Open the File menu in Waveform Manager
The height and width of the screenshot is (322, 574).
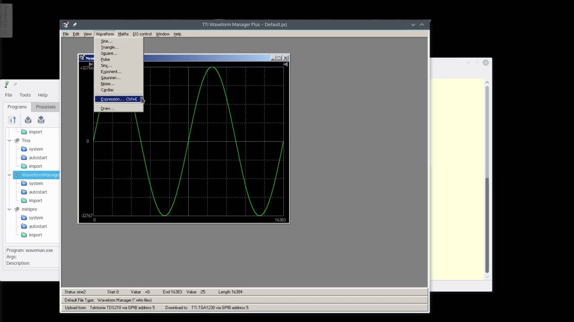[66, 34]
